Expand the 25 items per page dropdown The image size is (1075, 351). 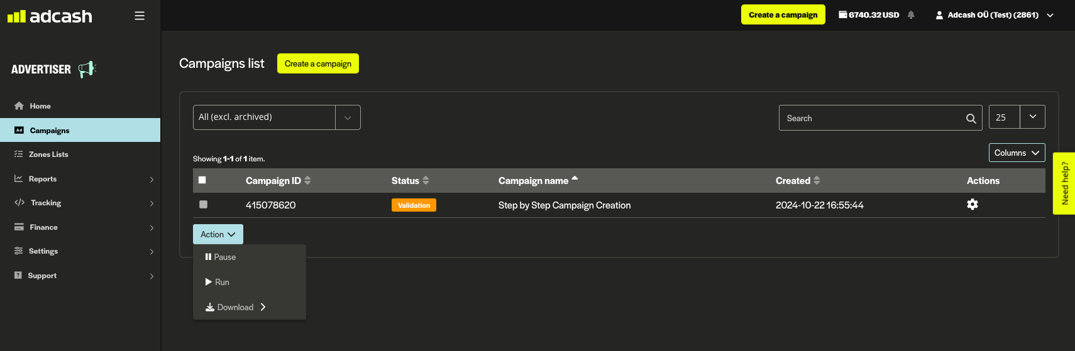[1032, 117]
